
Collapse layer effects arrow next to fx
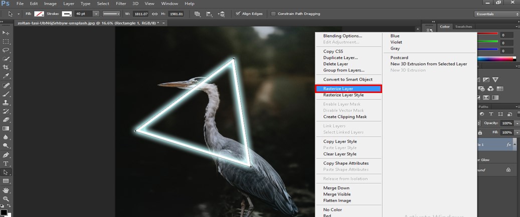coord(514,144)
